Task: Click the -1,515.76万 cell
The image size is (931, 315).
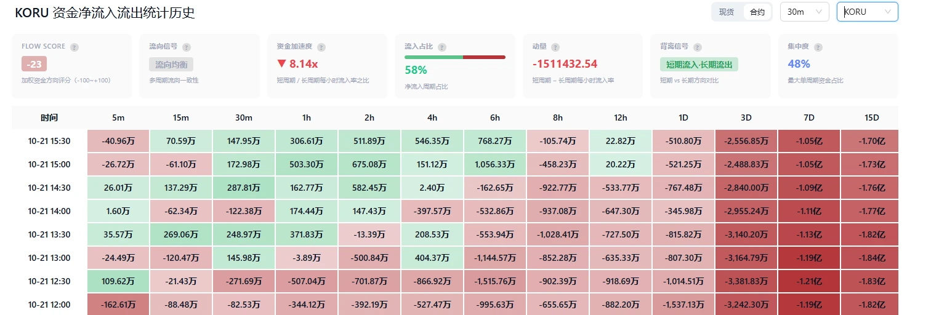Action: pyautogui.click(x=495, y=281)
